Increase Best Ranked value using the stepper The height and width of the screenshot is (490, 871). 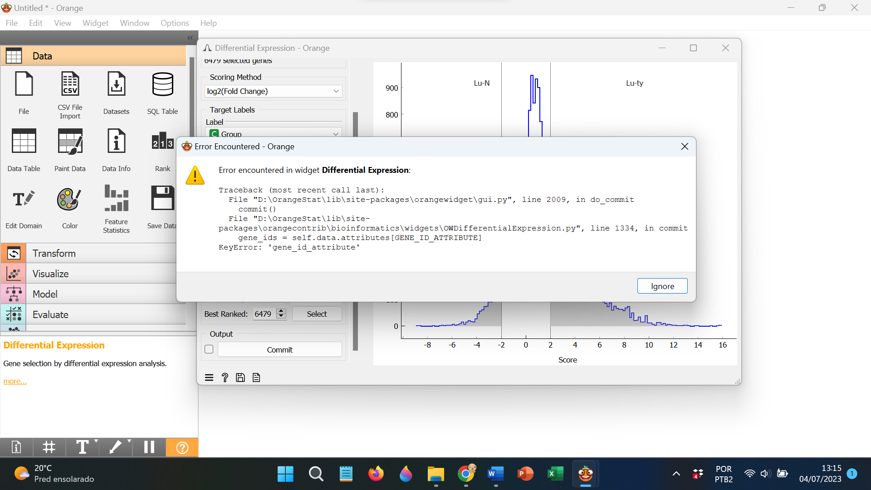(x=281, y=311)
